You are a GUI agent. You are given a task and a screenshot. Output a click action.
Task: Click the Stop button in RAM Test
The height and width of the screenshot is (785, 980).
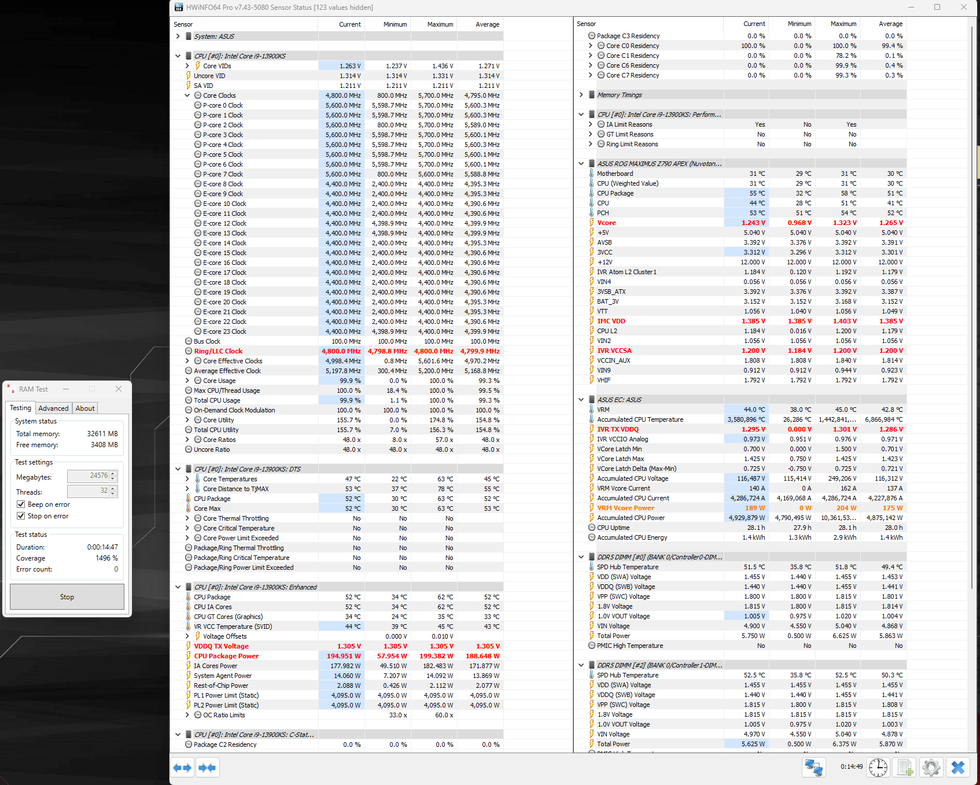(67, 596)
